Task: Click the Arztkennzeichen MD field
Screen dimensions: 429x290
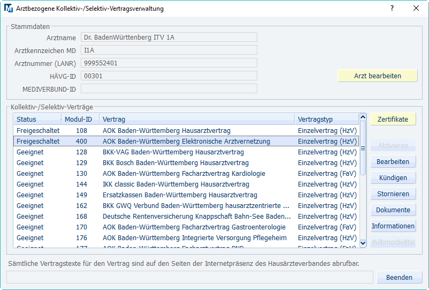Action: pyautogui.click(x=169, y=50)
